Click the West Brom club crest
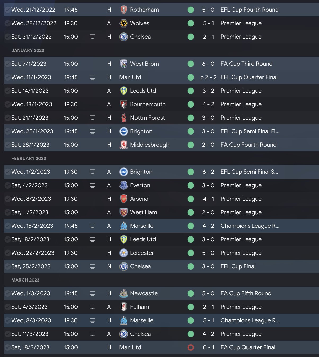Image resolution: width=319 pixels, height=357 pixels. tap(123, 64)
